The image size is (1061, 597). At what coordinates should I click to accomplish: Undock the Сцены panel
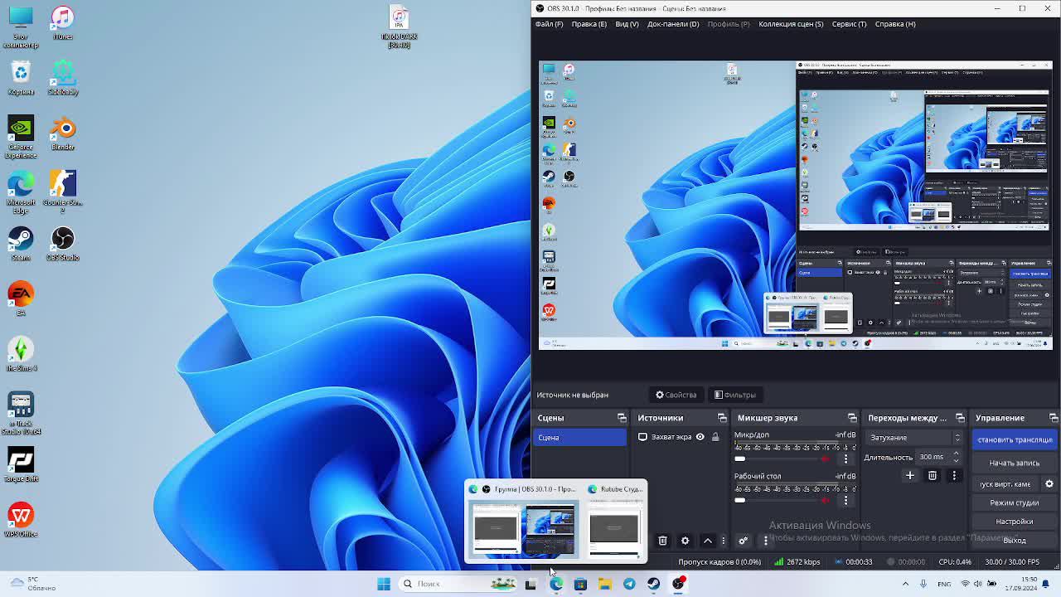622,418
